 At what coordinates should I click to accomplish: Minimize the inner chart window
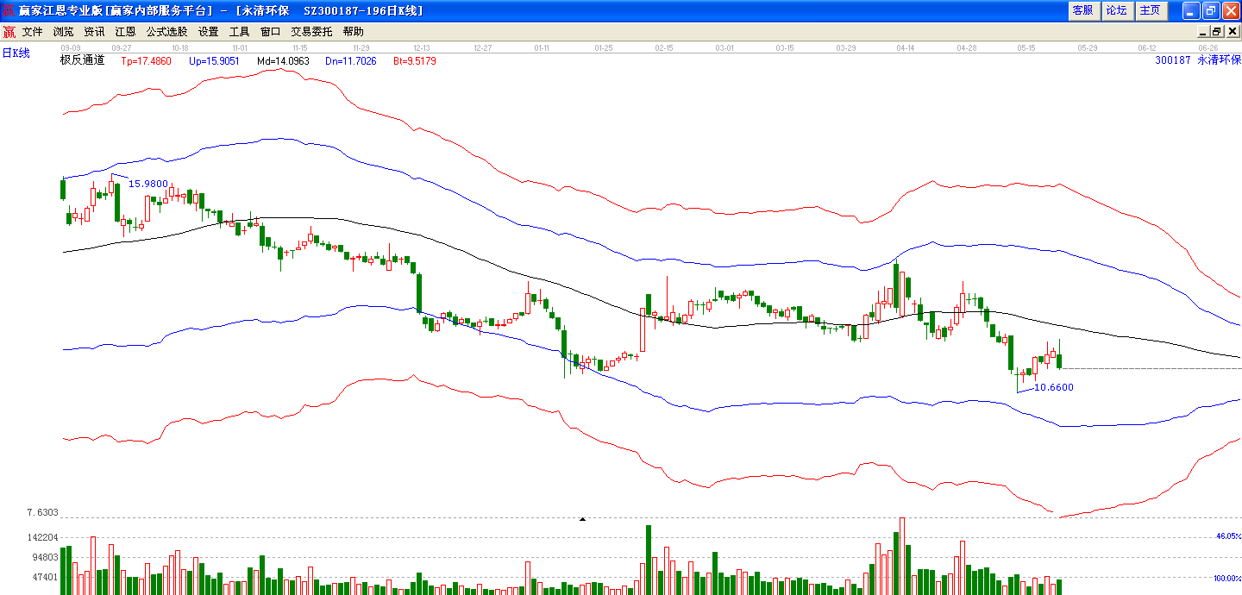[1204, 32]
